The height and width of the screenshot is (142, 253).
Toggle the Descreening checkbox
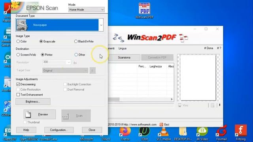point(18,84)
